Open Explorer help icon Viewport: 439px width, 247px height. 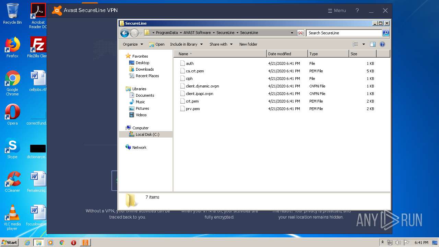click(382, 44)
